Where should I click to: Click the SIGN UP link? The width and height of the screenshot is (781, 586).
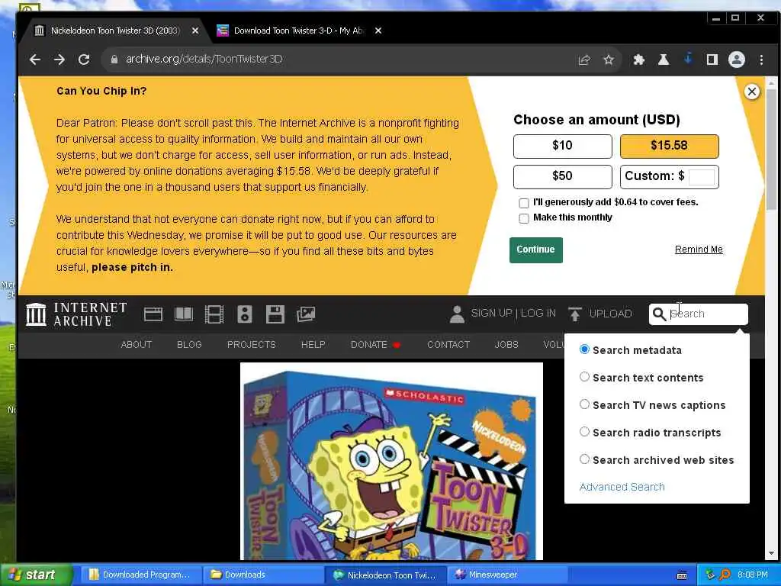tap(491, 313)
